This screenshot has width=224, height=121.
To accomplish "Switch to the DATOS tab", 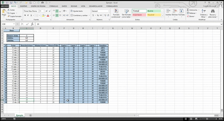I will [x=64, y=6].
